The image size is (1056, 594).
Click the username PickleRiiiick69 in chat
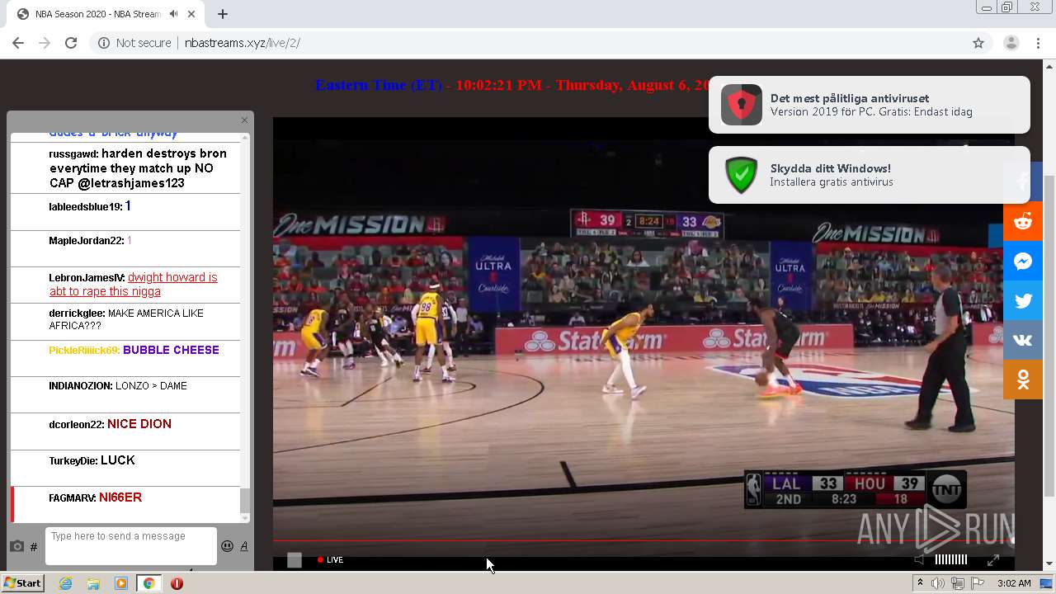pyautogui.click(x=84, y=351)
